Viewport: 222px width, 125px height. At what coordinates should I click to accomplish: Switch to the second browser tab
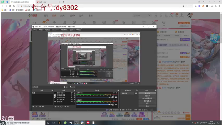pos(48,2)
